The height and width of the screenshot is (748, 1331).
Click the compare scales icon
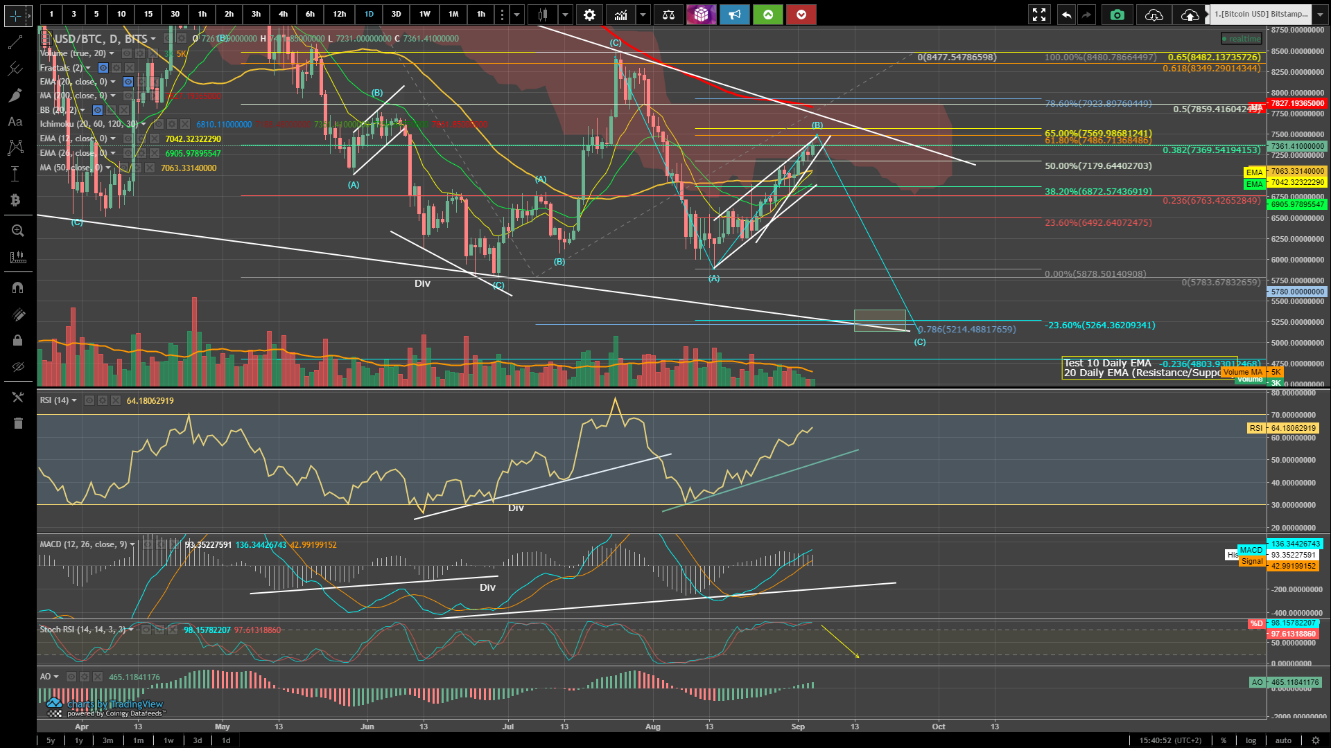tap(668, 15)
